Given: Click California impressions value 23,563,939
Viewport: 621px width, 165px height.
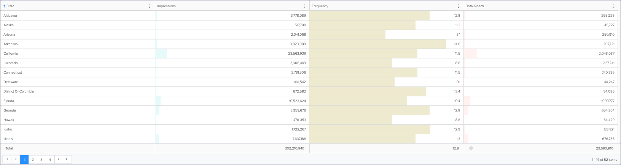Looking at the screenshot, I should pos(297,53).
